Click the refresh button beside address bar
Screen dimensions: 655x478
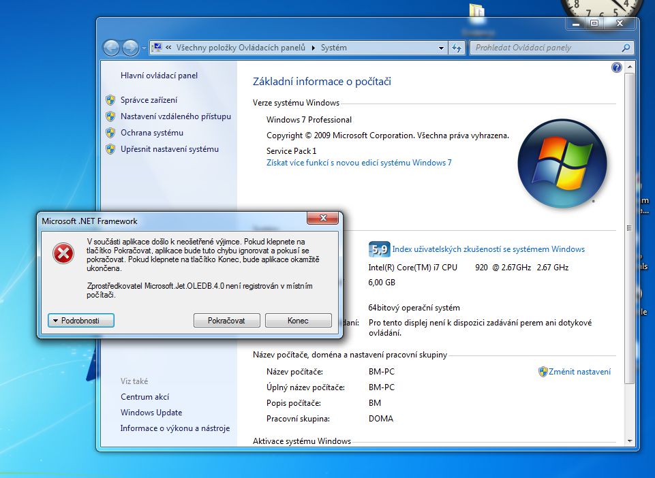[457, 48]
